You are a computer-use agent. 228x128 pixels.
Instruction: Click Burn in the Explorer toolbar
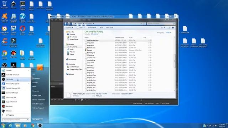click(101, 28)
